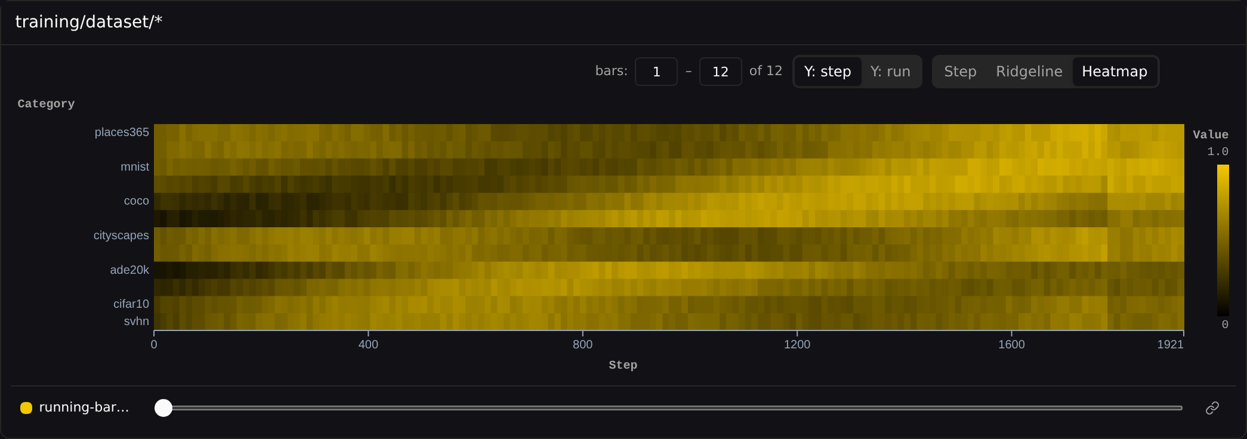1247x439 pixels.
Task: Click the 400 step axis tick label
Action: pyautogui.click(x=368, y=344)
